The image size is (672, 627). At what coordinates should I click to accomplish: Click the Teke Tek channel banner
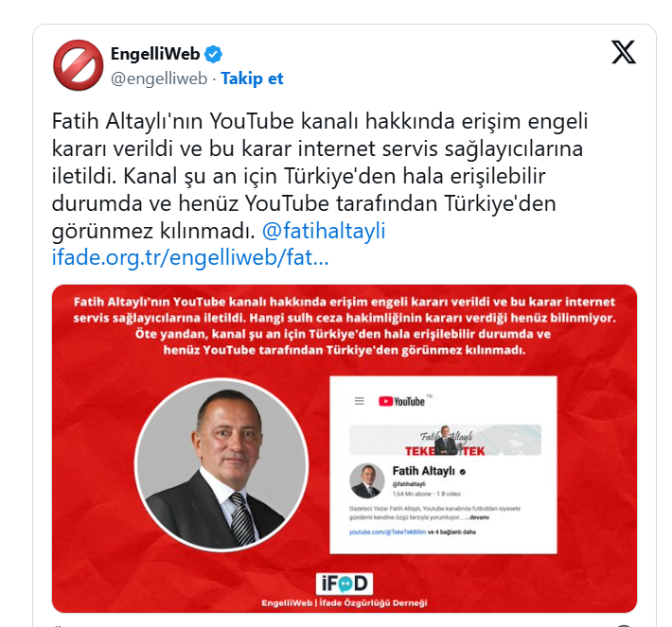tap(445, 441)
